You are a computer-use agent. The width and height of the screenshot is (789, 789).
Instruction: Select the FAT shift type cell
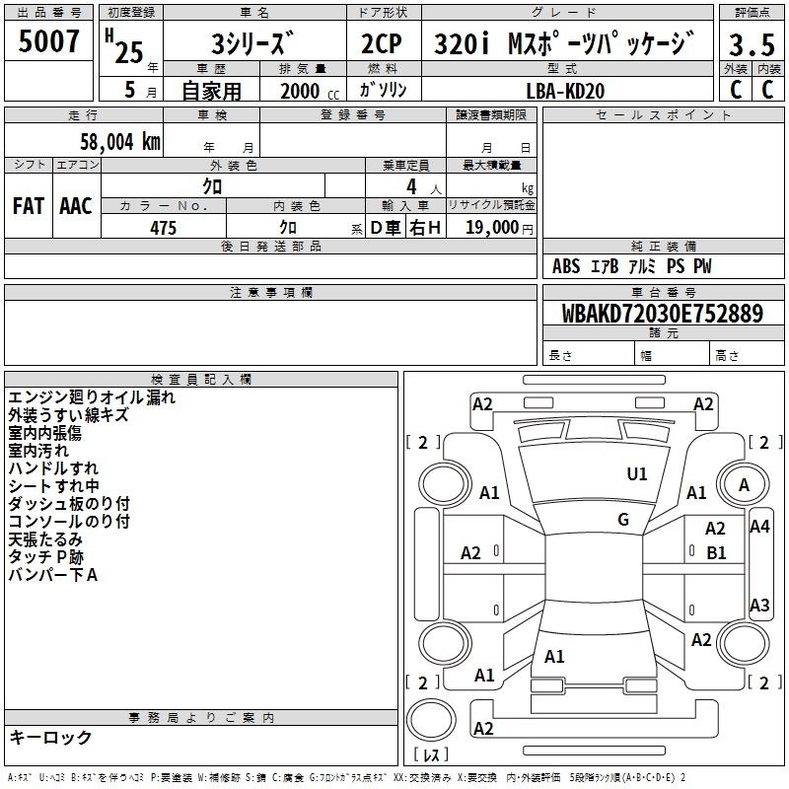[x=28, y=206]
